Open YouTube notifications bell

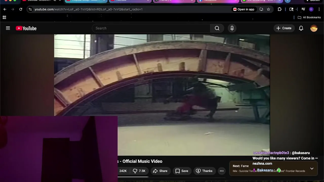(301, 28)
